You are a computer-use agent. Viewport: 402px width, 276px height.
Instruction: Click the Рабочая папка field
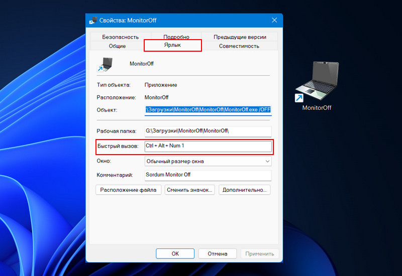click(x=208, y=131)
